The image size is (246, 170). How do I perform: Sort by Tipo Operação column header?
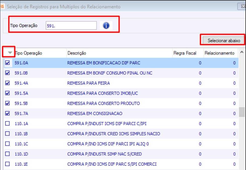[x=29, y=53]
